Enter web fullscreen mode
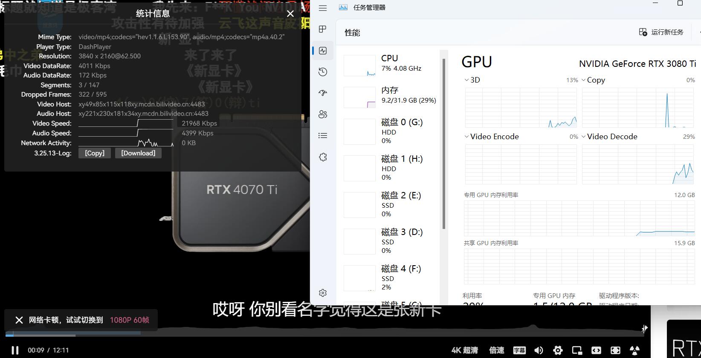The image size is (701, 358). [615, 350]
